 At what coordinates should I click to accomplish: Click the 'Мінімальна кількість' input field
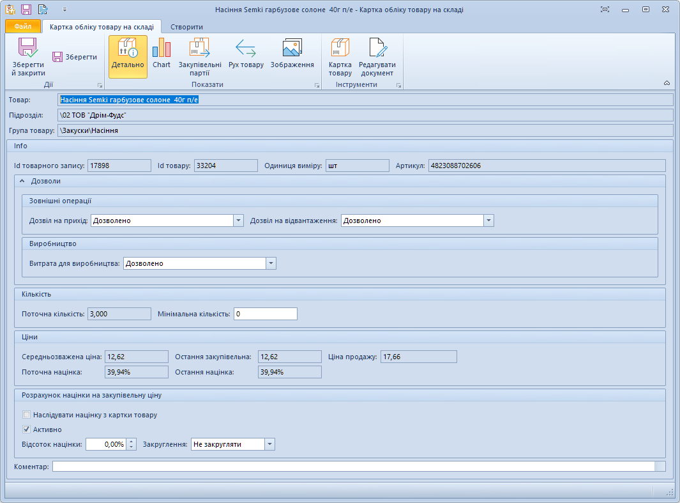click(265, 314)
